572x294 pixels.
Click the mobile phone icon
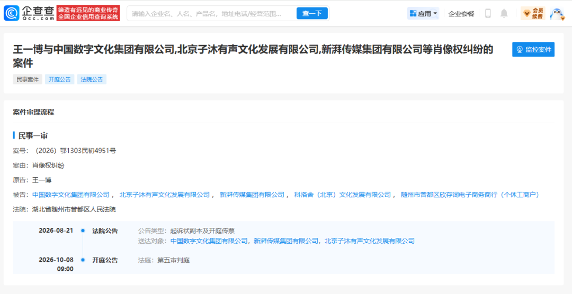488,13
